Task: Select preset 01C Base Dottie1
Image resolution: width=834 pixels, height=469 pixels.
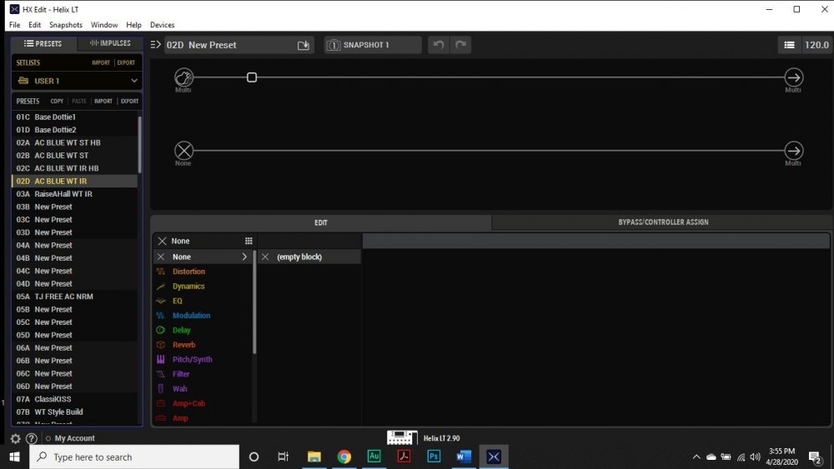Action: (x=74, y=117)
